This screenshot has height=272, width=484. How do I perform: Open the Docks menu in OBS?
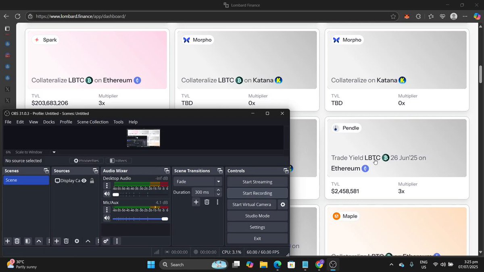click(49, 122)
